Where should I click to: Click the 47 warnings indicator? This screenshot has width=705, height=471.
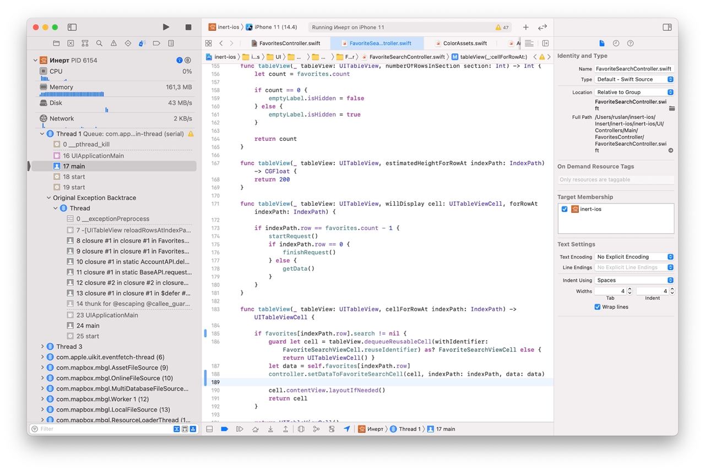502,27
